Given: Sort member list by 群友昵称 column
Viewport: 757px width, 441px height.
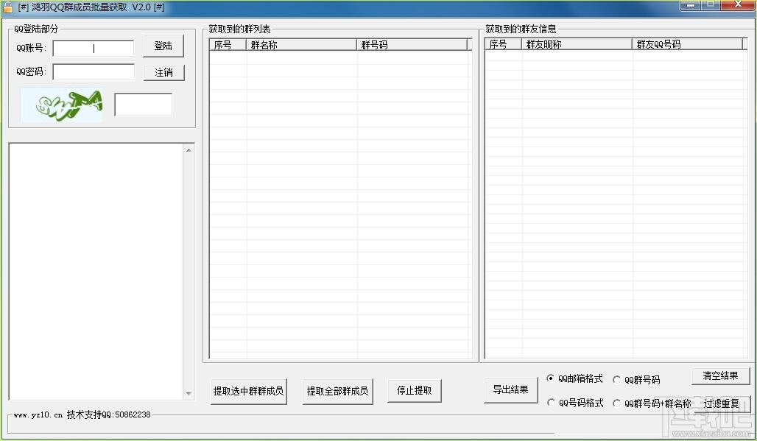Looking at the screenshot, I should 577,44.
